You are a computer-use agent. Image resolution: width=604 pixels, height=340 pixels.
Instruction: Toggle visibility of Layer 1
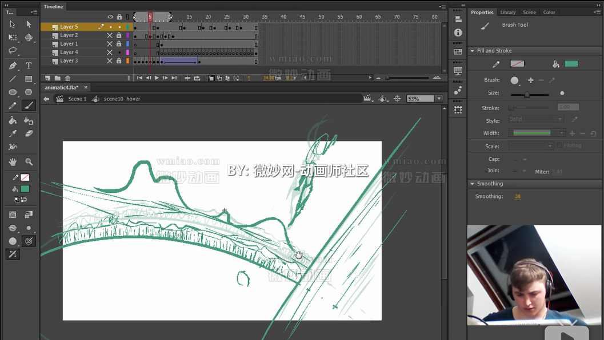tap(110, 44)
